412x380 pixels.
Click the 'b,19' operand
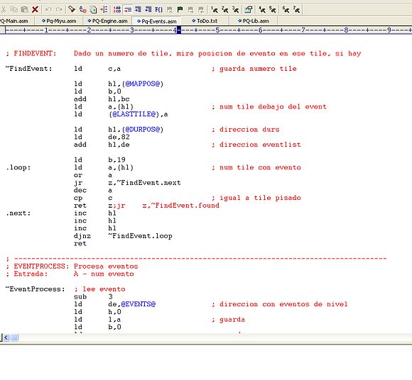pos(116,160)
